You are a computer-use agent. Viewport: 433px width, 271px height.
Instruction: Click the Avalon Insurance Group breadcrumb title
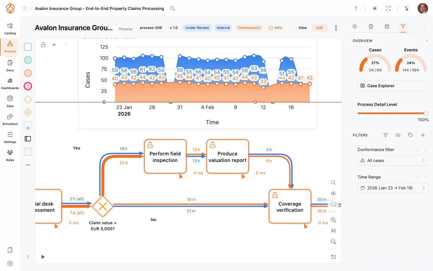coord(100,8)
